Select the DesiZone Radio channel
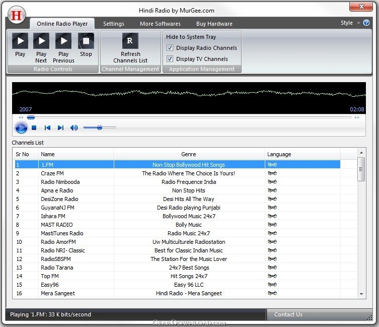Image resolution: width=379 pixels, height=327 pixels. coord(177,199)
